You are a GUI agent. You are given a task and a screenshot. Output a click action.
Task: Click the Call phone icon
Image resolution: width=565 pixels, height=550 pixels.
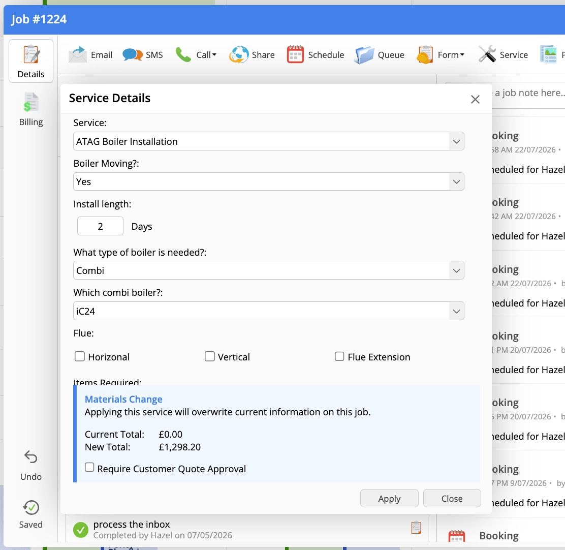click(183, 55)
